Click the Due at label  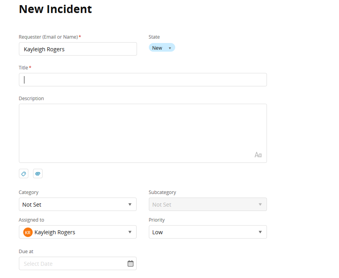[x=26, y=252]
